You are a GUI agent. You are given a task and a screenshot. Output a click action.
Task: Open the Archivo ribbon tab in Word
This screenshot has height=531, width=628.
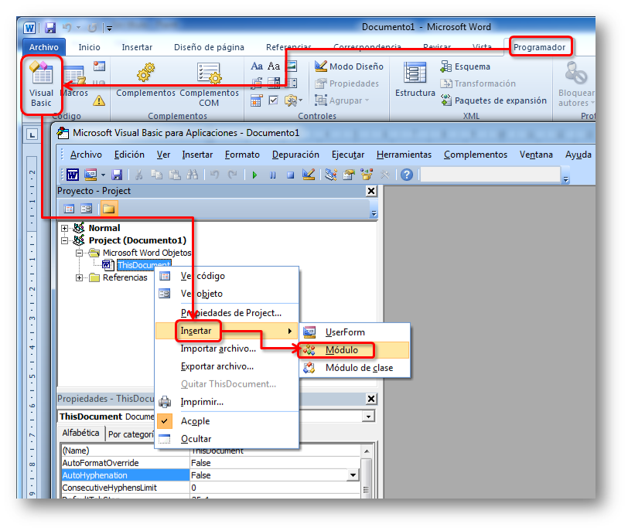click(43, 47)
